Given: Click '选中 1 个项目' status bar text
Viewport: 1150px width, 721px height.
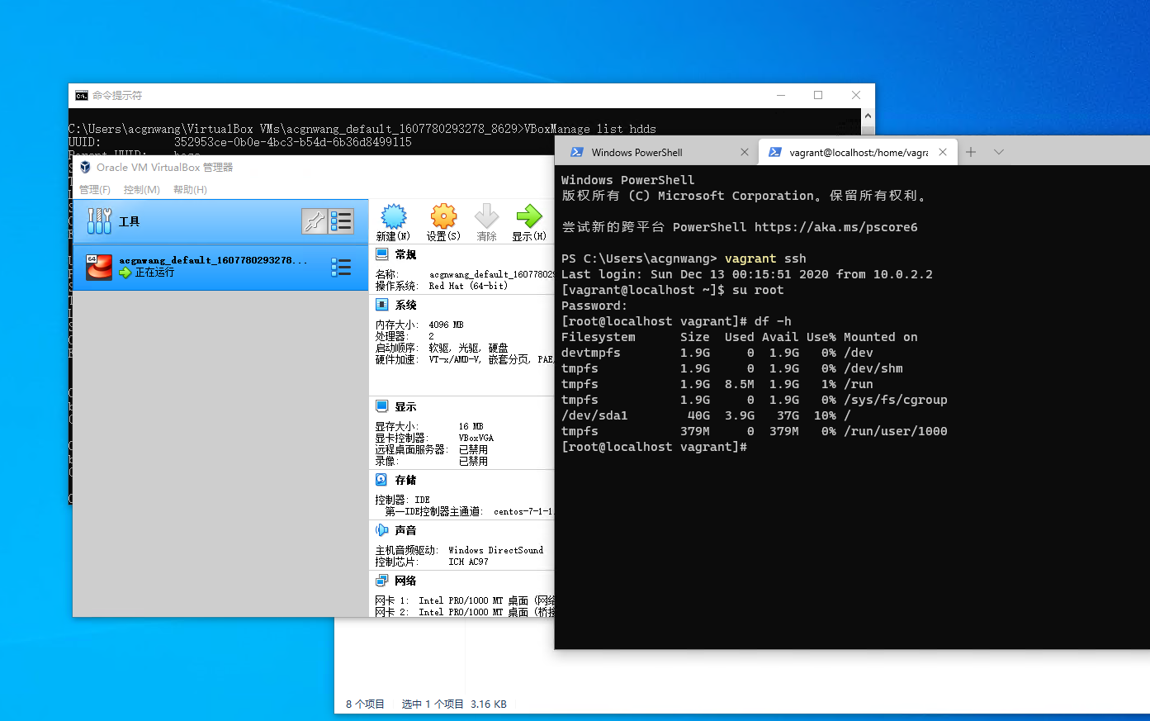Looking at the screenshot, I should 433,704.
